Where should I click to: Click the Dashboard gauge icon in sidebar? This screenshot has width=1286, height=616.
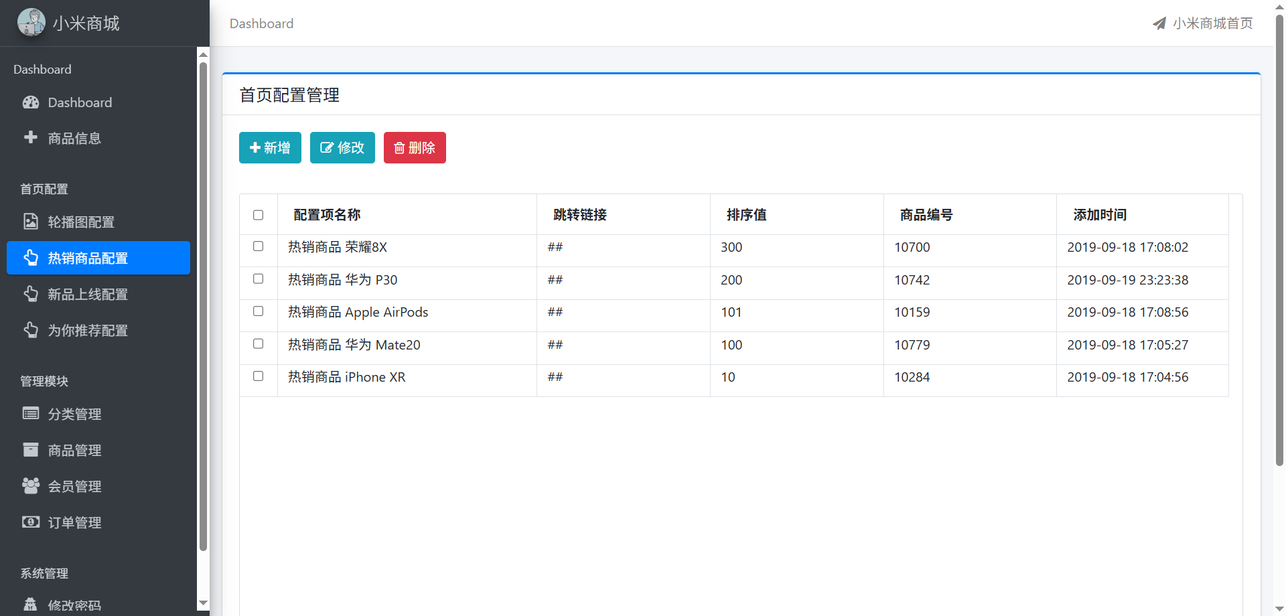tap(31, 102)
